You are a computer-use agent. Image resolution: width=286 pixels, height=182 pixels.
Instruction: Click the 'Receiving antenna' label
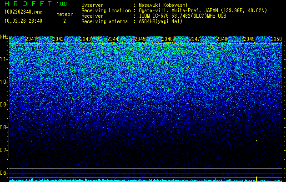[105, 21]
